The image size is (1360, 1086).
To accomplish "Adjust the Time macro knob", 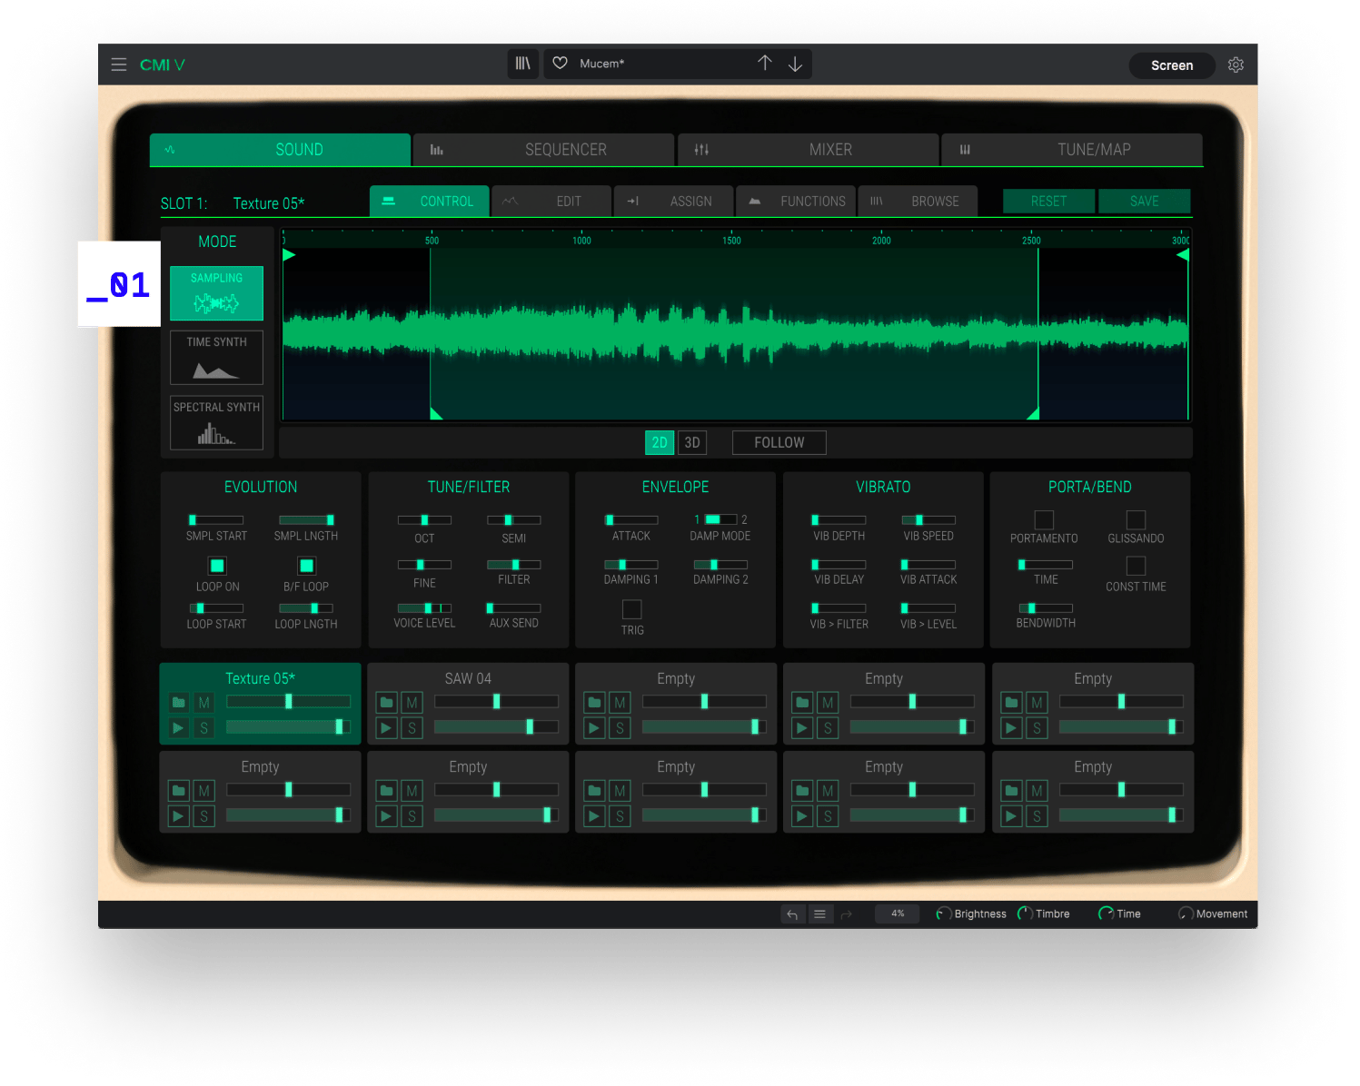I will point(1106,913).
